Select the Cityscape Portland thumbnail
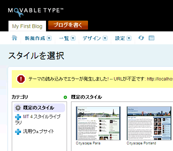The image size is (173, 151). click(x=149, y=123)
